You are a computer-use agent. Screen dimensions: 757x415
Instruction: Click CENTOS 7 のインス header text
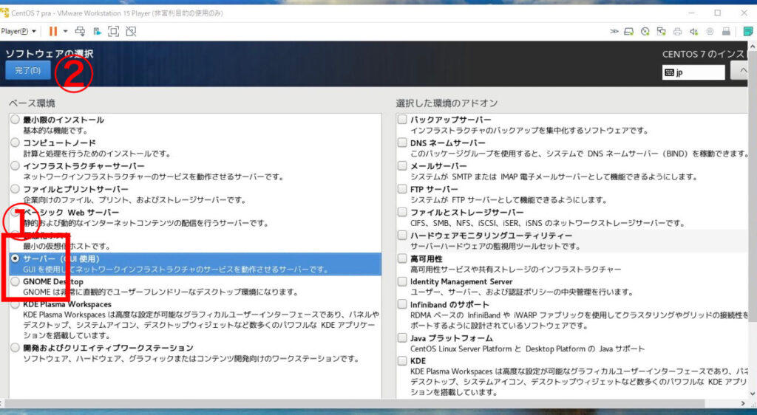pyautogui.click(x=704, y=54)
